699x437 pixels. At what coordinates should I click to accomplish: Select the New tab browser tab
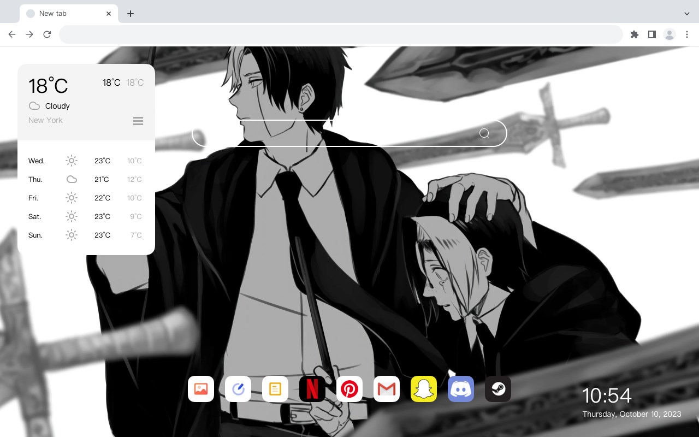(x=69, y=14)
